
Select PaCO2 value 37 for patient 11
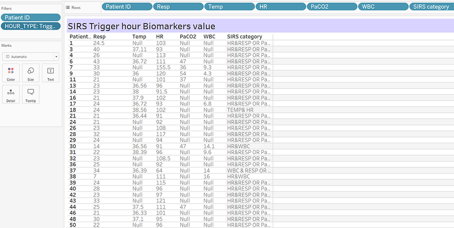click(x=183, y=80)
